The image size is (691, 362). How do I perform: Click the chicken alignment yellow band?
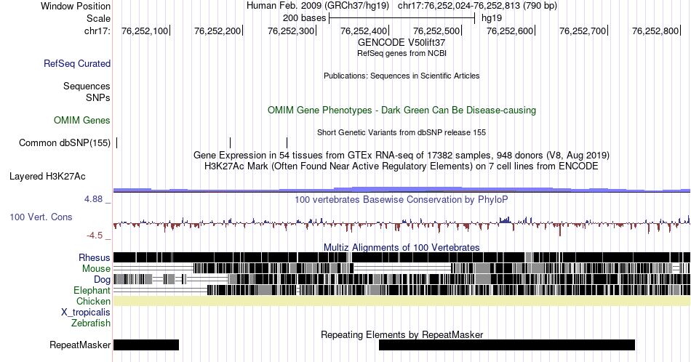(x=402, y=301)
